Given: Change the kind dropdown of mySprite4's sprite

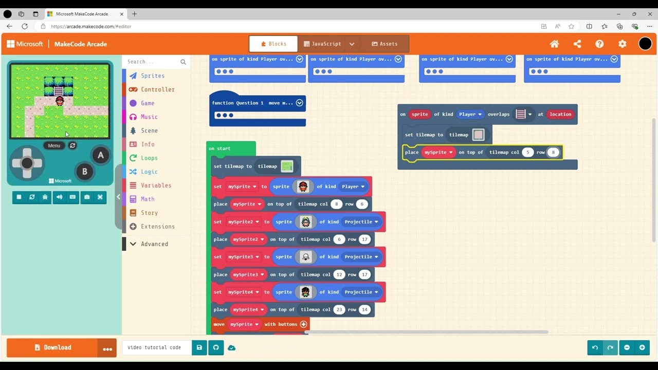Looking at the screenshot, I should point(361,292).
